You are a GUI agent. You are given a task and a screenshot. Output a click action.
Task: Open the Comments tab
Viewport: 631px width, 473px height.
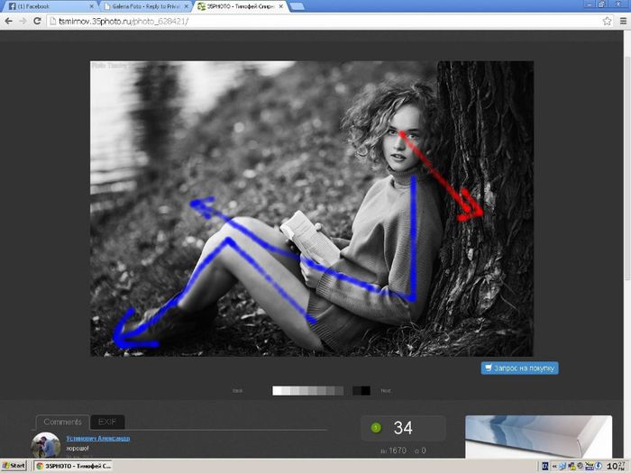pyautogui.click(x=62, y=422)
